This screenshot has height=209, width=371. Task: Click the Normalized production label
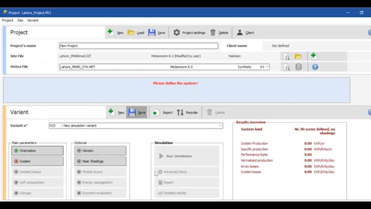pos(257,160)
